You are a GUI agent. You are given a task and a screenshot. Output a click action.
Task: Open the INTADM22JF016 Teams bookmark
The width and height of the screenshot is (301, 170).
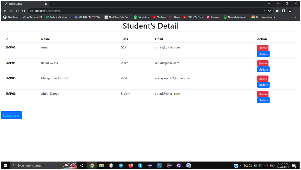pyautogui.click(x=88, y=17)
